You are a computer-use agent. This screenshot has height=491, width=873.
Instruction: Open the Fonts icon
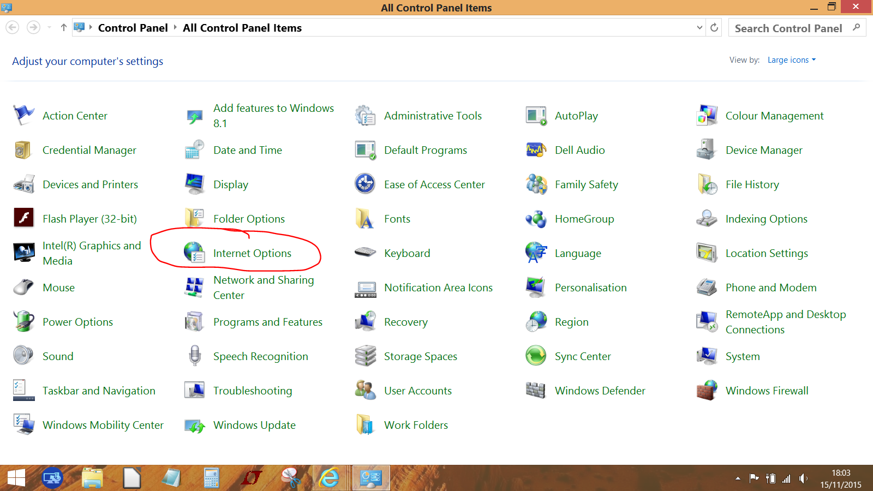point(365,219)
